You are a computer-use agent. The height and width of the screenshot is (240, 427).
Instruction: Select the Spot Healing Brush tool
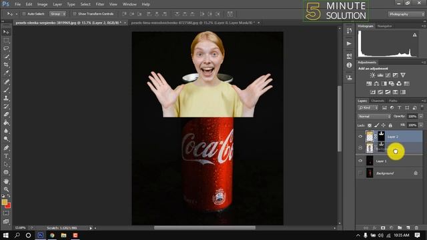6,81
